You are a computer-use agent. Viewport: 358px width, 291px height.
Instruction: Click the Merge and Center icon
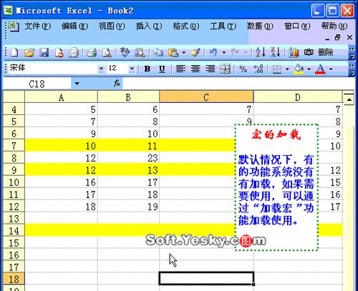225,69
